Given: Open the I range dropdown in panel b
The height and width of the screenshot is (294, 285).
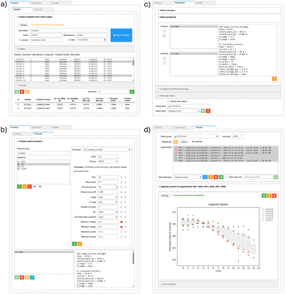Looking at the screenshot, I should 108,197.
